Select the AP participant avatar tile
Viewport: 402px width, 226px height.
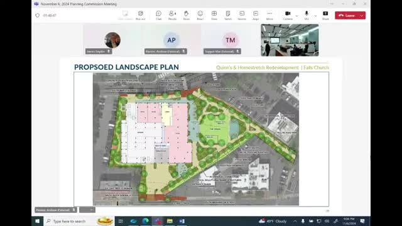pyautogui.click(x=171, y=40)
